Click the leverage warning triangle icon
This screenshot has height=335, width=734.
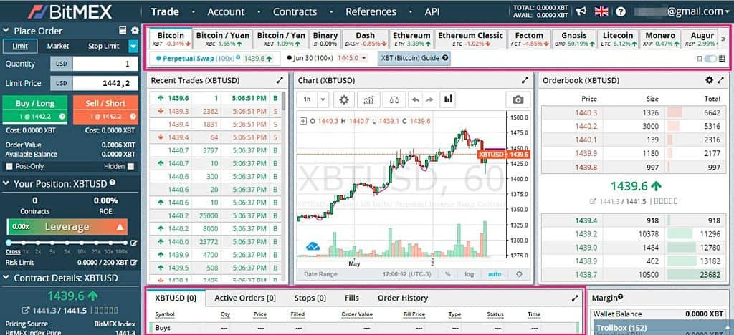pos(120,227)
